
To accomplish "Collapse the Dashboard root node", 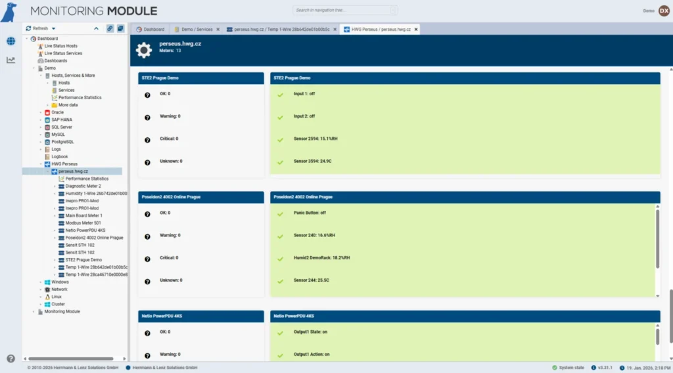I will pos(26,39).
